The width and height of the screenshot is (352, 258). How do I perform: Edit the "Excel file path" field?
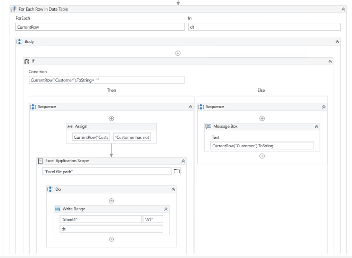pos(107,172)
